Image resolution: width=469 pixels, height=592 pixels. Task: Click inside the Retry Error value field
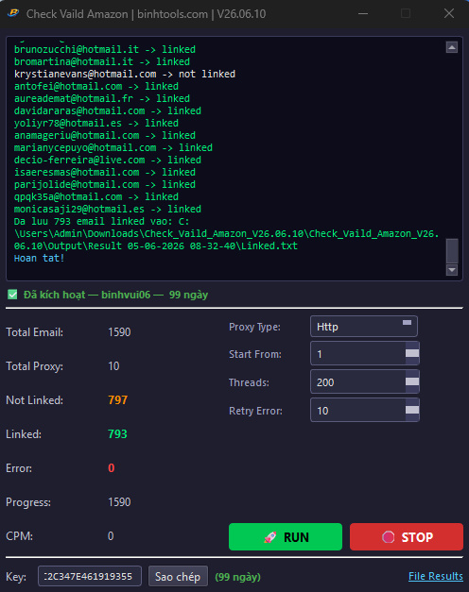358,411
